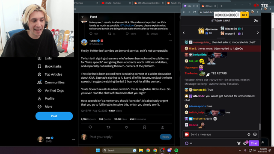Switch to the LivestreamFail Reddit tab
Image resolution: width=274 pixels, height=154 pixels.
click(x=149, y=3)
